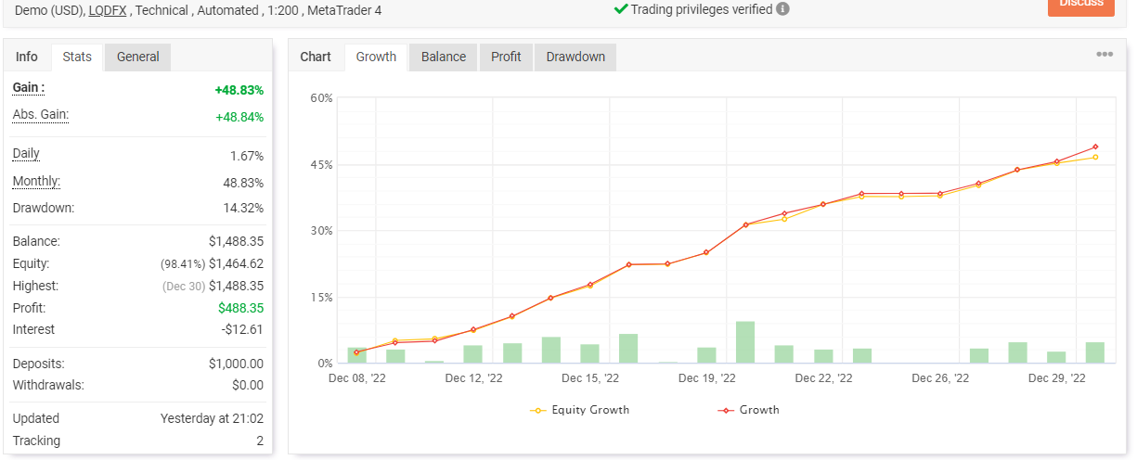Click the green verified checkmark icon
This screenshot has height=460, width=1137.
621,9
